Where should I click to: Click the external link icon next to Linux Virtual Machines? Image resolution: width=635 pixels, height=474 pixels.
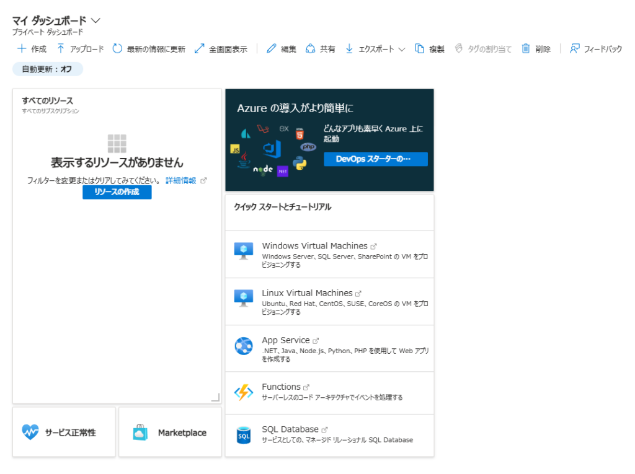coord(358,294)
